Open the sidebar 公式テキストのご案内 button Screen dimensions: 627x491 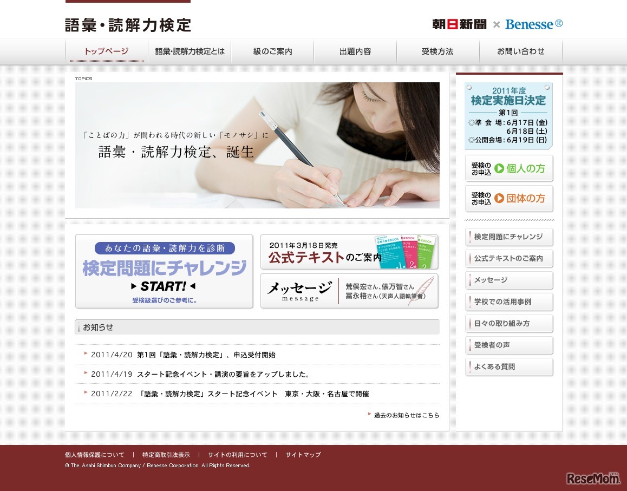[x=509, y=258]
